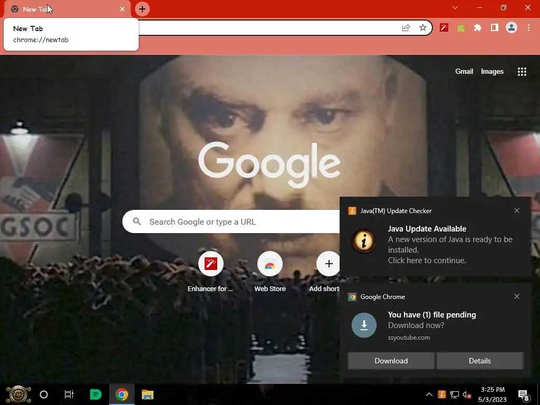Open the Action Center notifications icon

(524, 395)
